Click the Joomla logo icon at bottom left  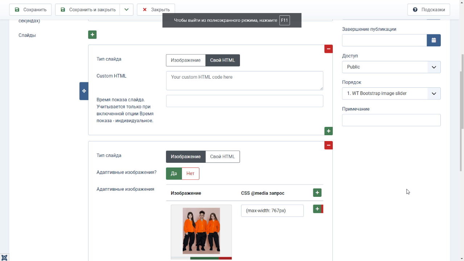(x=4, y=257)
